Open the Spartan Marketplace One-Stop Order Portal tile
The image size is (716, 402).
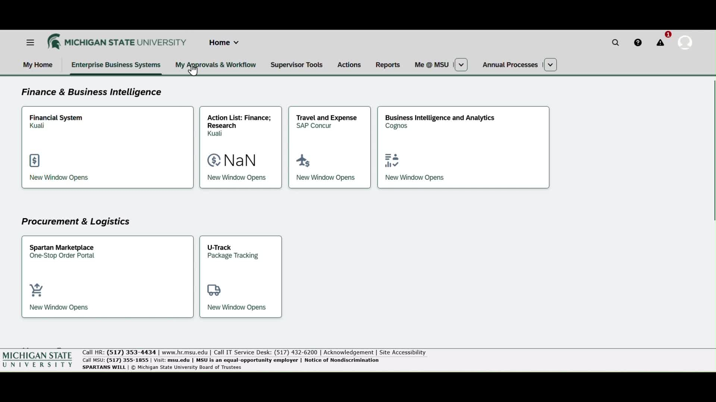point(108,277)
